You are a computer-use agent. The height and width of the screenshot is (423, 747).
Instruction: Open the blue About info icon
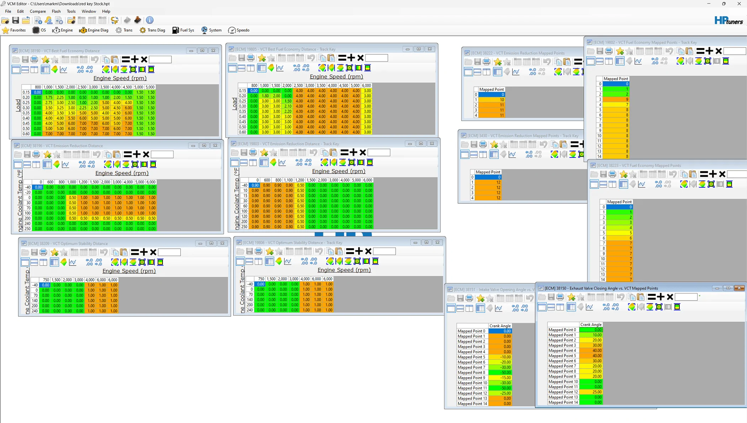point(150,20)
